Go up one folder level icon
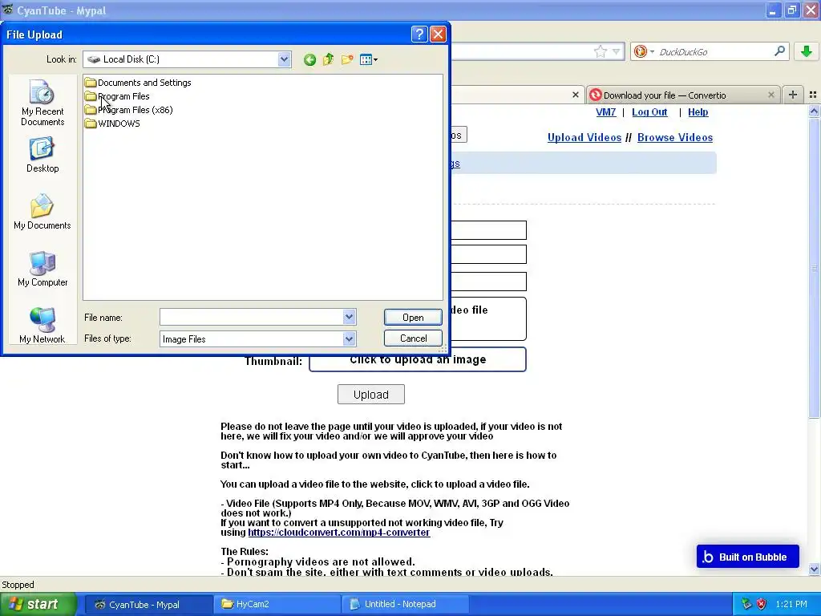 [328, 59]
